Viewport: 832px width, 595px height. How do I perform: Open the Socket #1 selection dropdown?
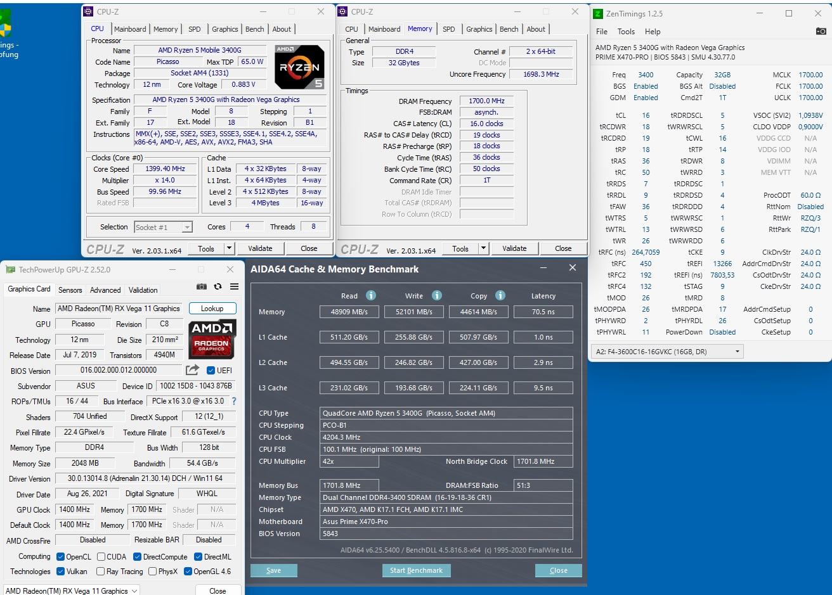[x=163, y=227]
